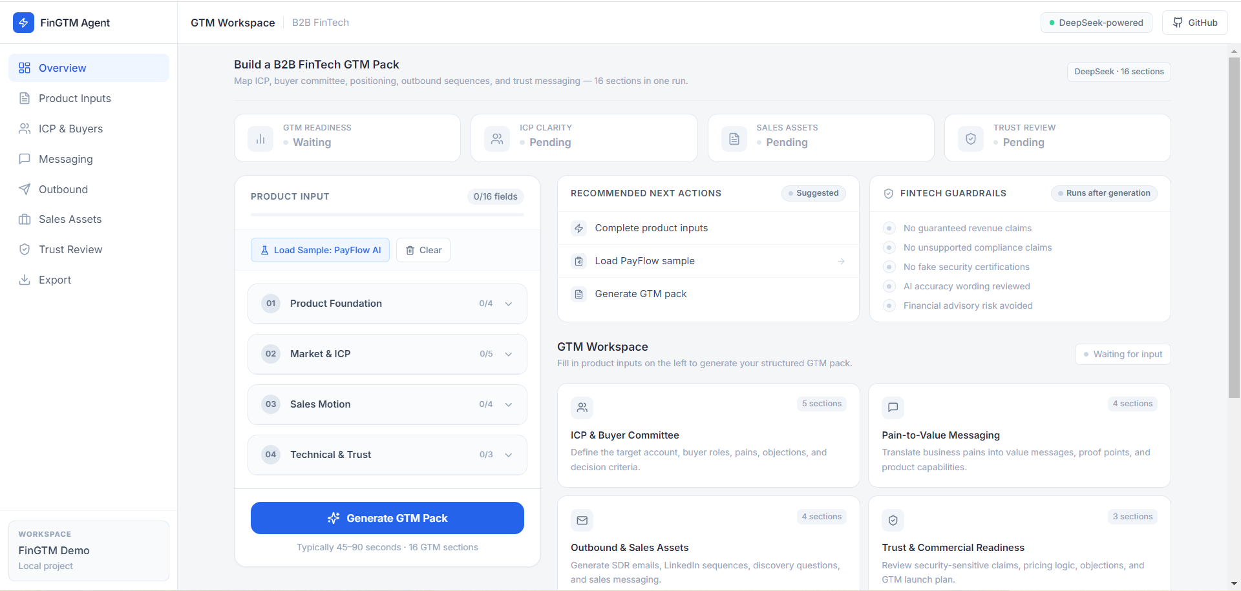Click the FinGTM Agent lightning logo

click(23, 23)
